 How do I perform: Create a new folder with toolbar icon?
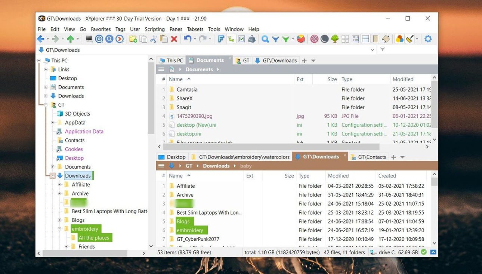pos(133,39)
